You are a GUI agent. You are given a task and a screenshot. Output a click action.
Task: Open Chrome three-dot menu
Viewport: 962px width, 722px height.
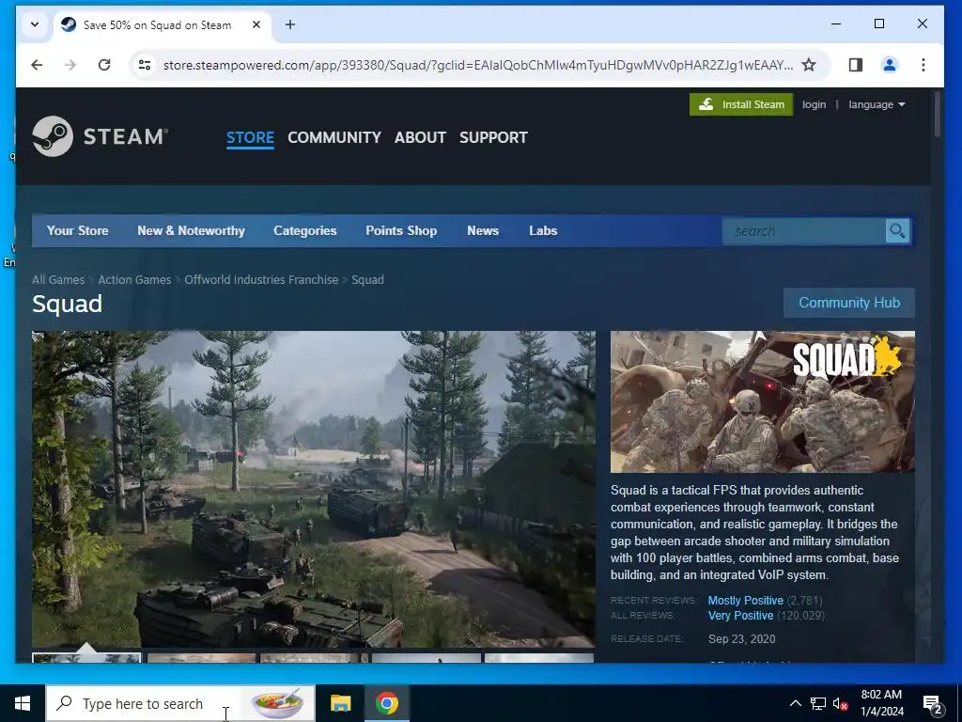(923, 65)
